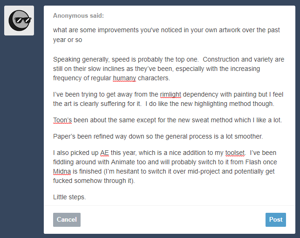300x238 pixels.
Task: Click in the anonymous question text
Action: tap(166, 35)
